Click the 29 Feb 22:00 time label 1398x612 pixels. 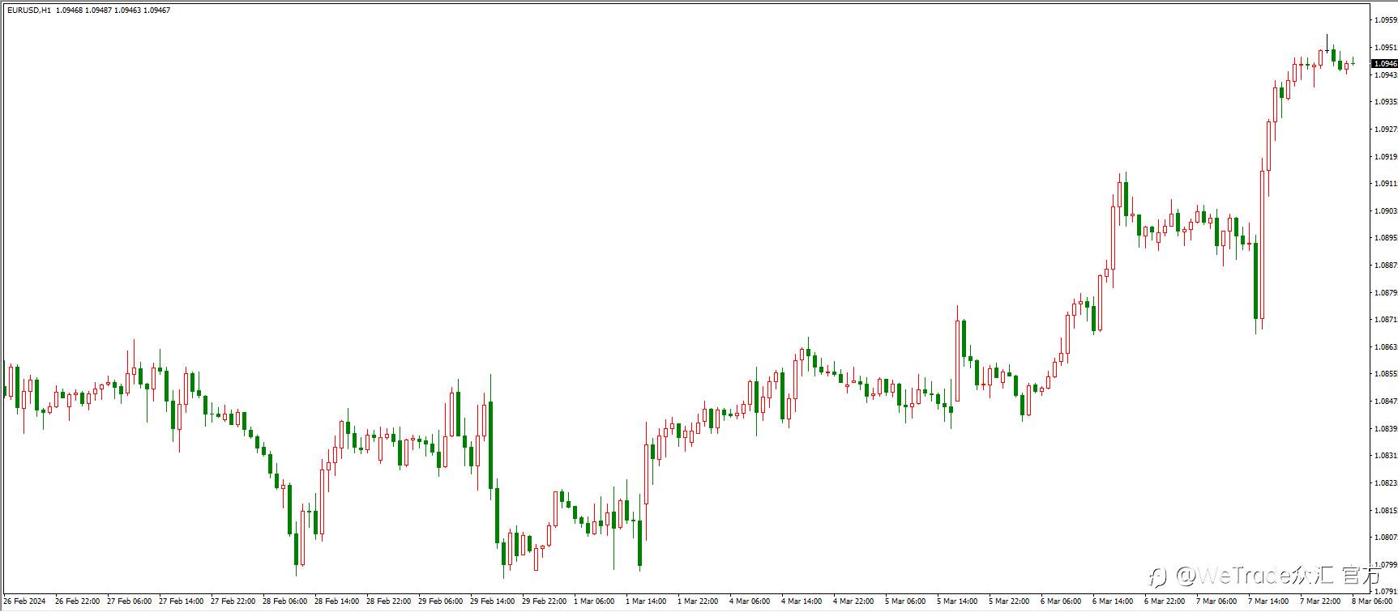(544, 601)
